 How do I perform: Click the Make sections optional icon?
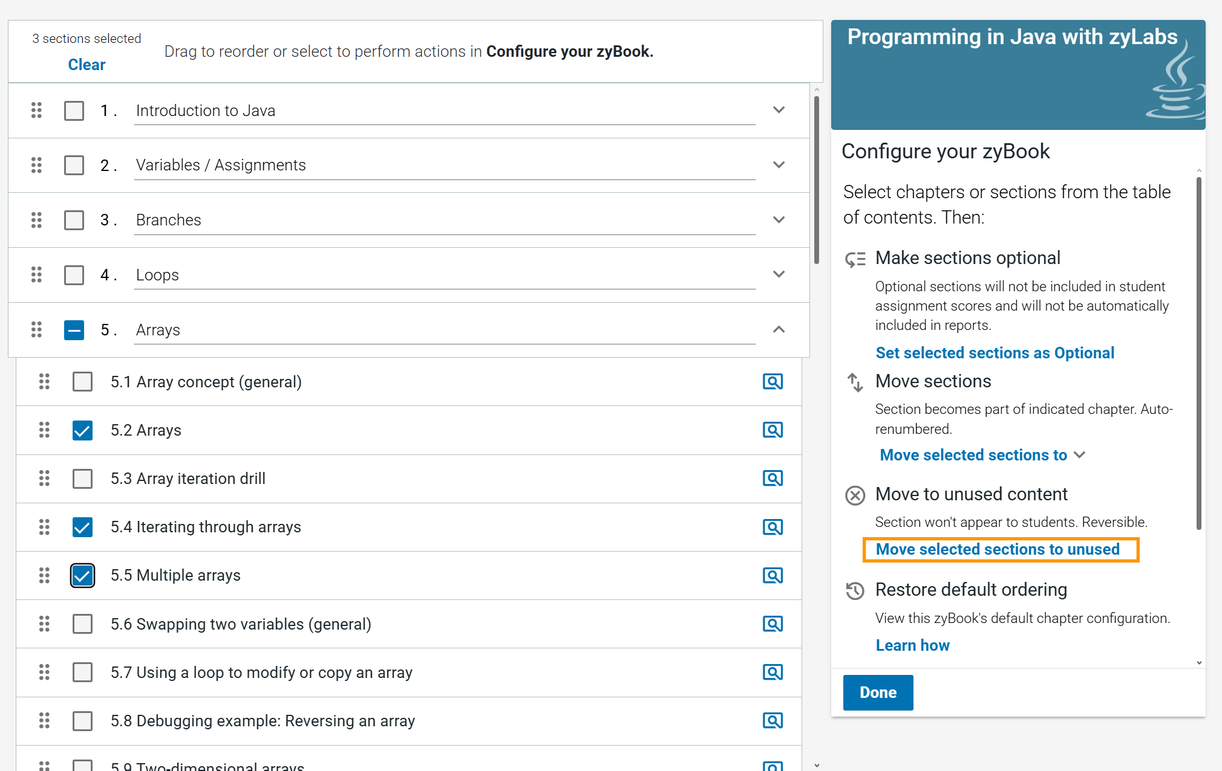(855, 259)
